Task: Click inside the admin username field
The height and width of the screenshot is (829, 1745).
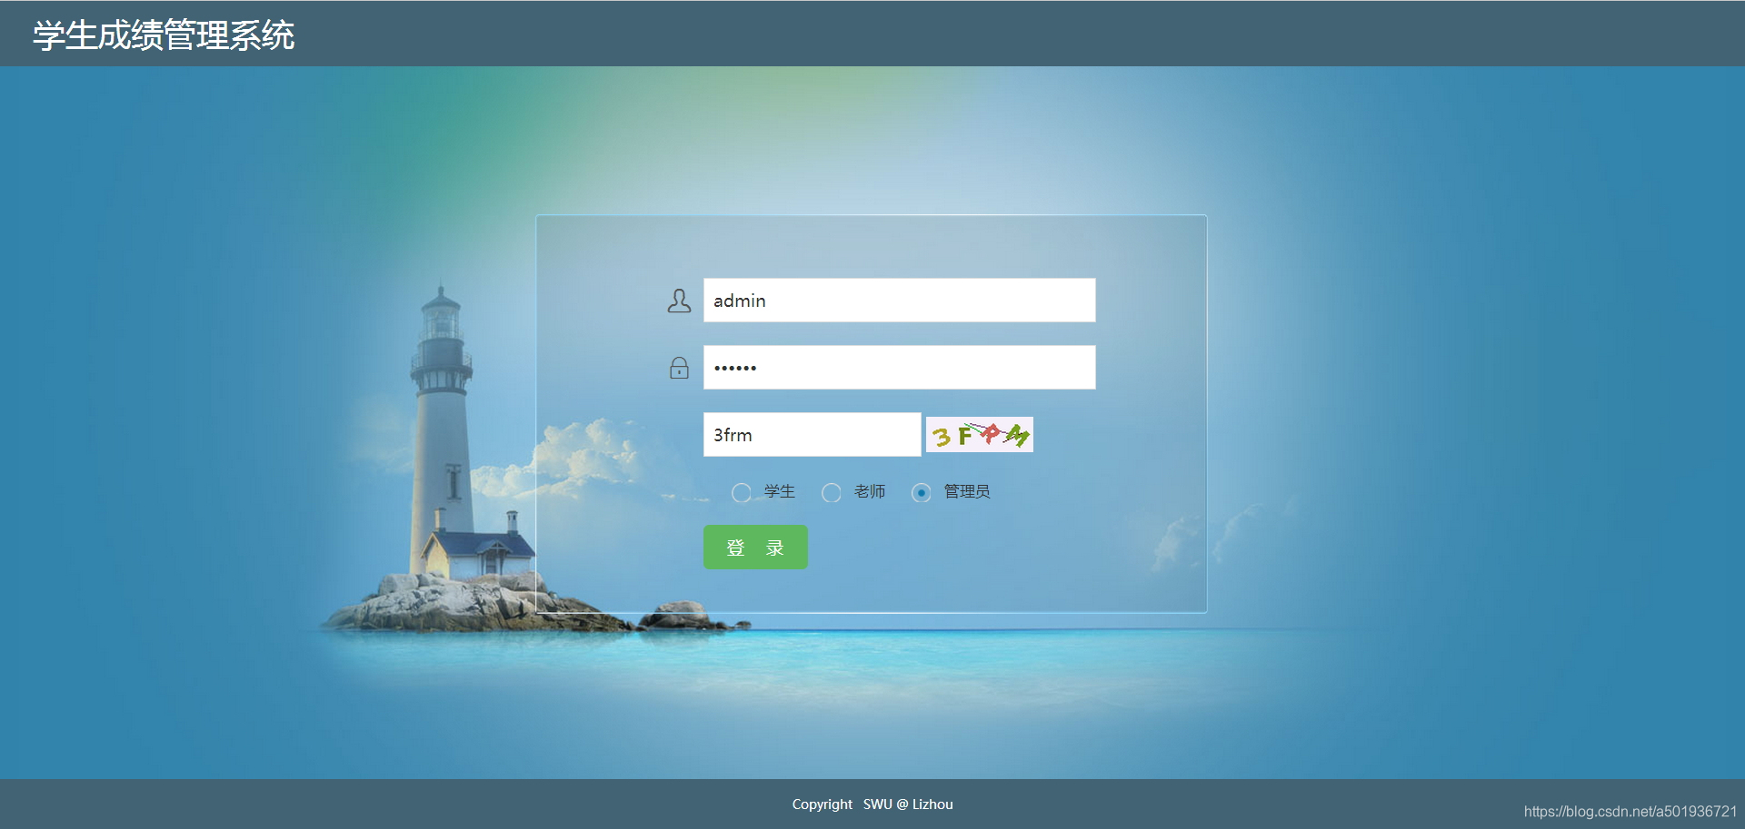Action: (899, 300)
